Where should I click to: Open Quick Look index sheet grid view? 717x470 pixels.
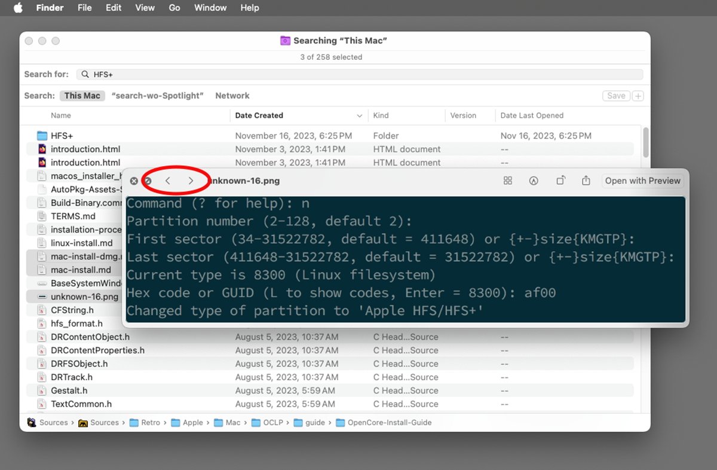point(508,181)
